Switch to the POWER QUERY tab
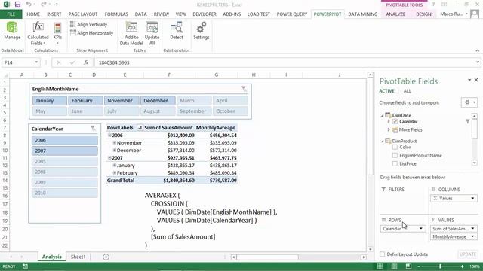 coord(292,14)
